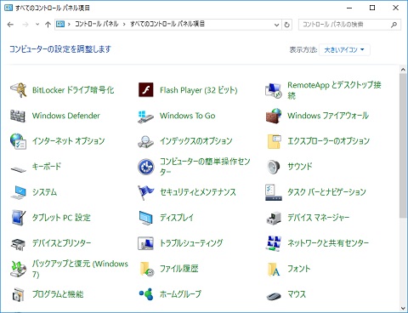Open the タブレット PC 設定 icon
Screen dimensions: 408x313
tap(19, 218)
